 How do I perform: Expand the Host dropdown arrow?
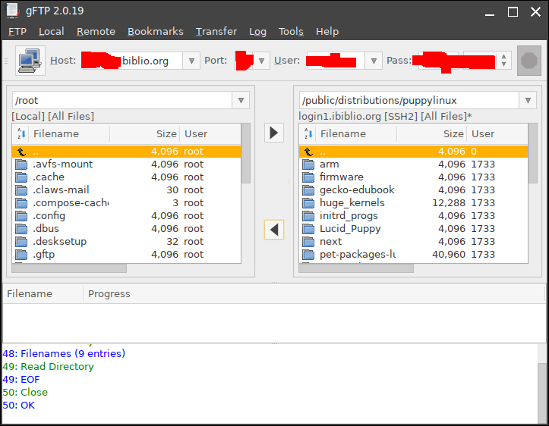tap(191, 61)
